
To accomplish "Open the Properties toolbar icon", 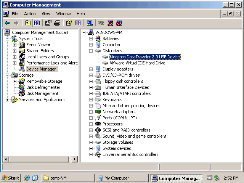I will click(48, 23).
